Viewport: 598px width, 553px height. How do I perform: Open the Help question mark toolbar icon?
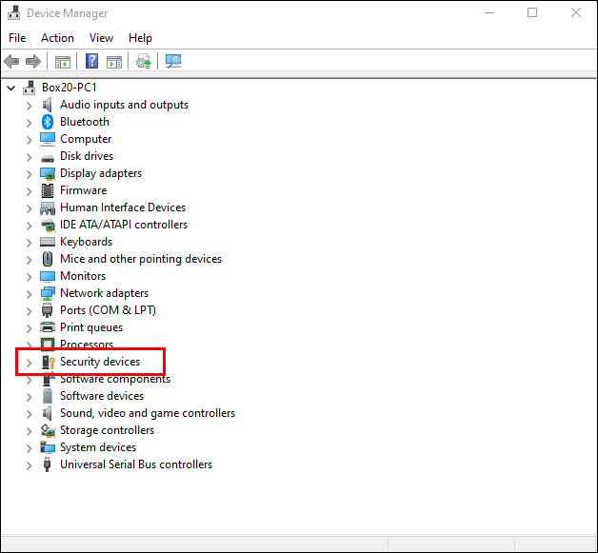pyautogui.click(x=91, y=61)
